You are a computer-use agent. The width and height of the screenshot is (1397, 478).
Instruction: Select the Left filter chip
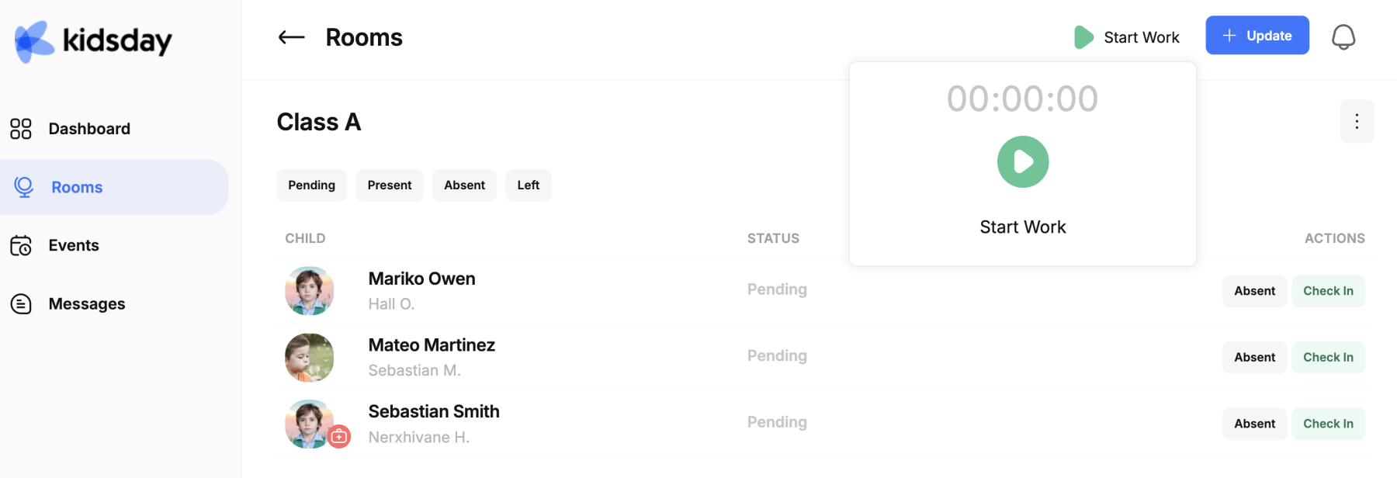[529, 185]
